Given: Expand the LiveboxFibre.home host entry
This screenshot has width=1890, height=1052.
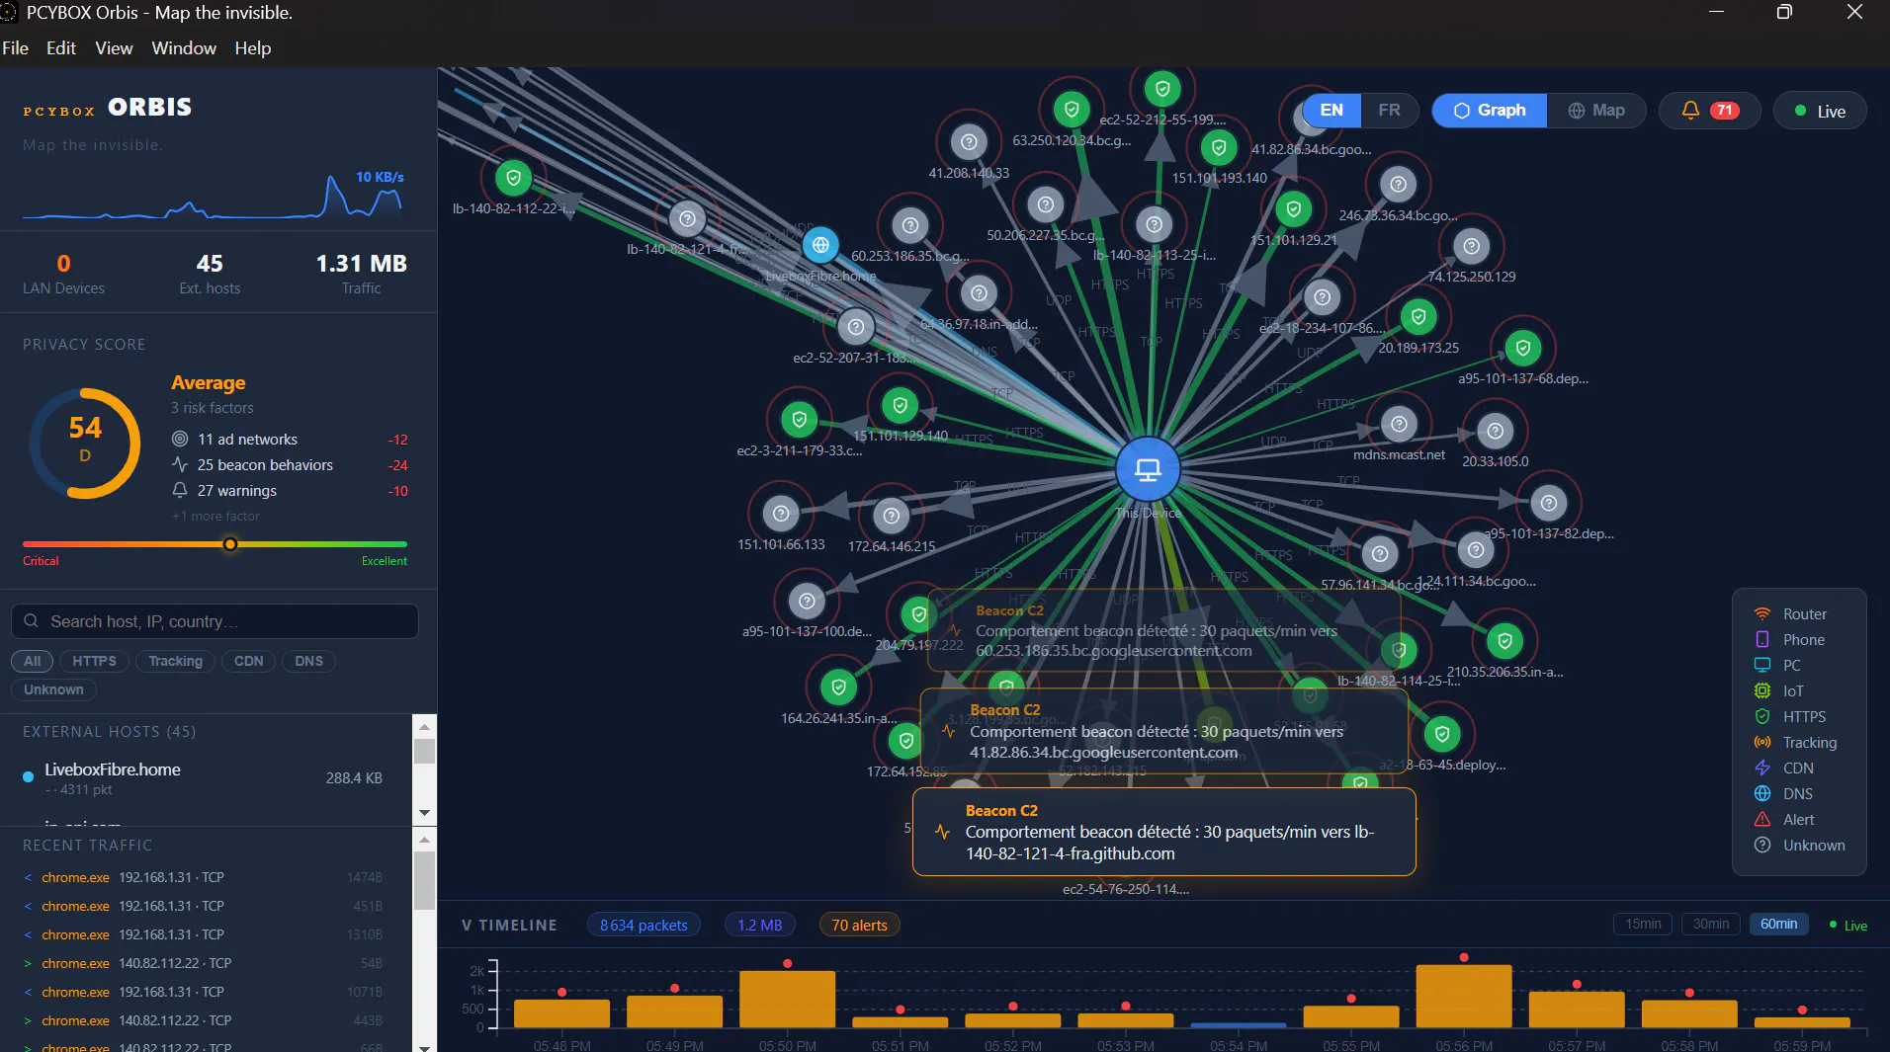Looking at the screenshot, I should (206, 778).
